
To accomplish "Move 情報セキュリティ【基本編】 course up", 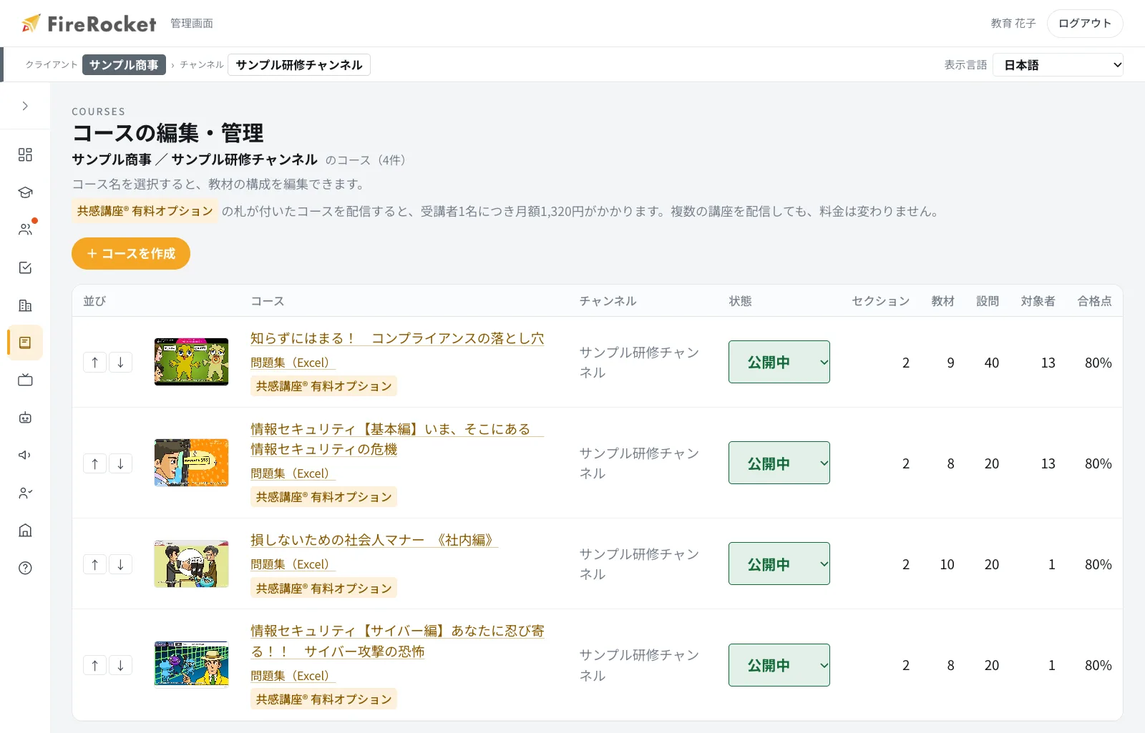I will point(94,463).
